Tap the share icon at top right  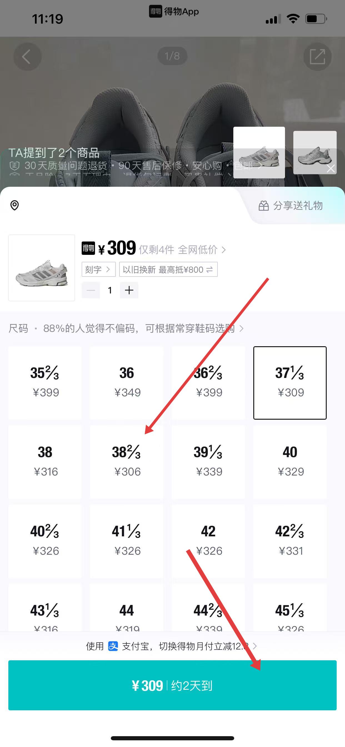317,56
